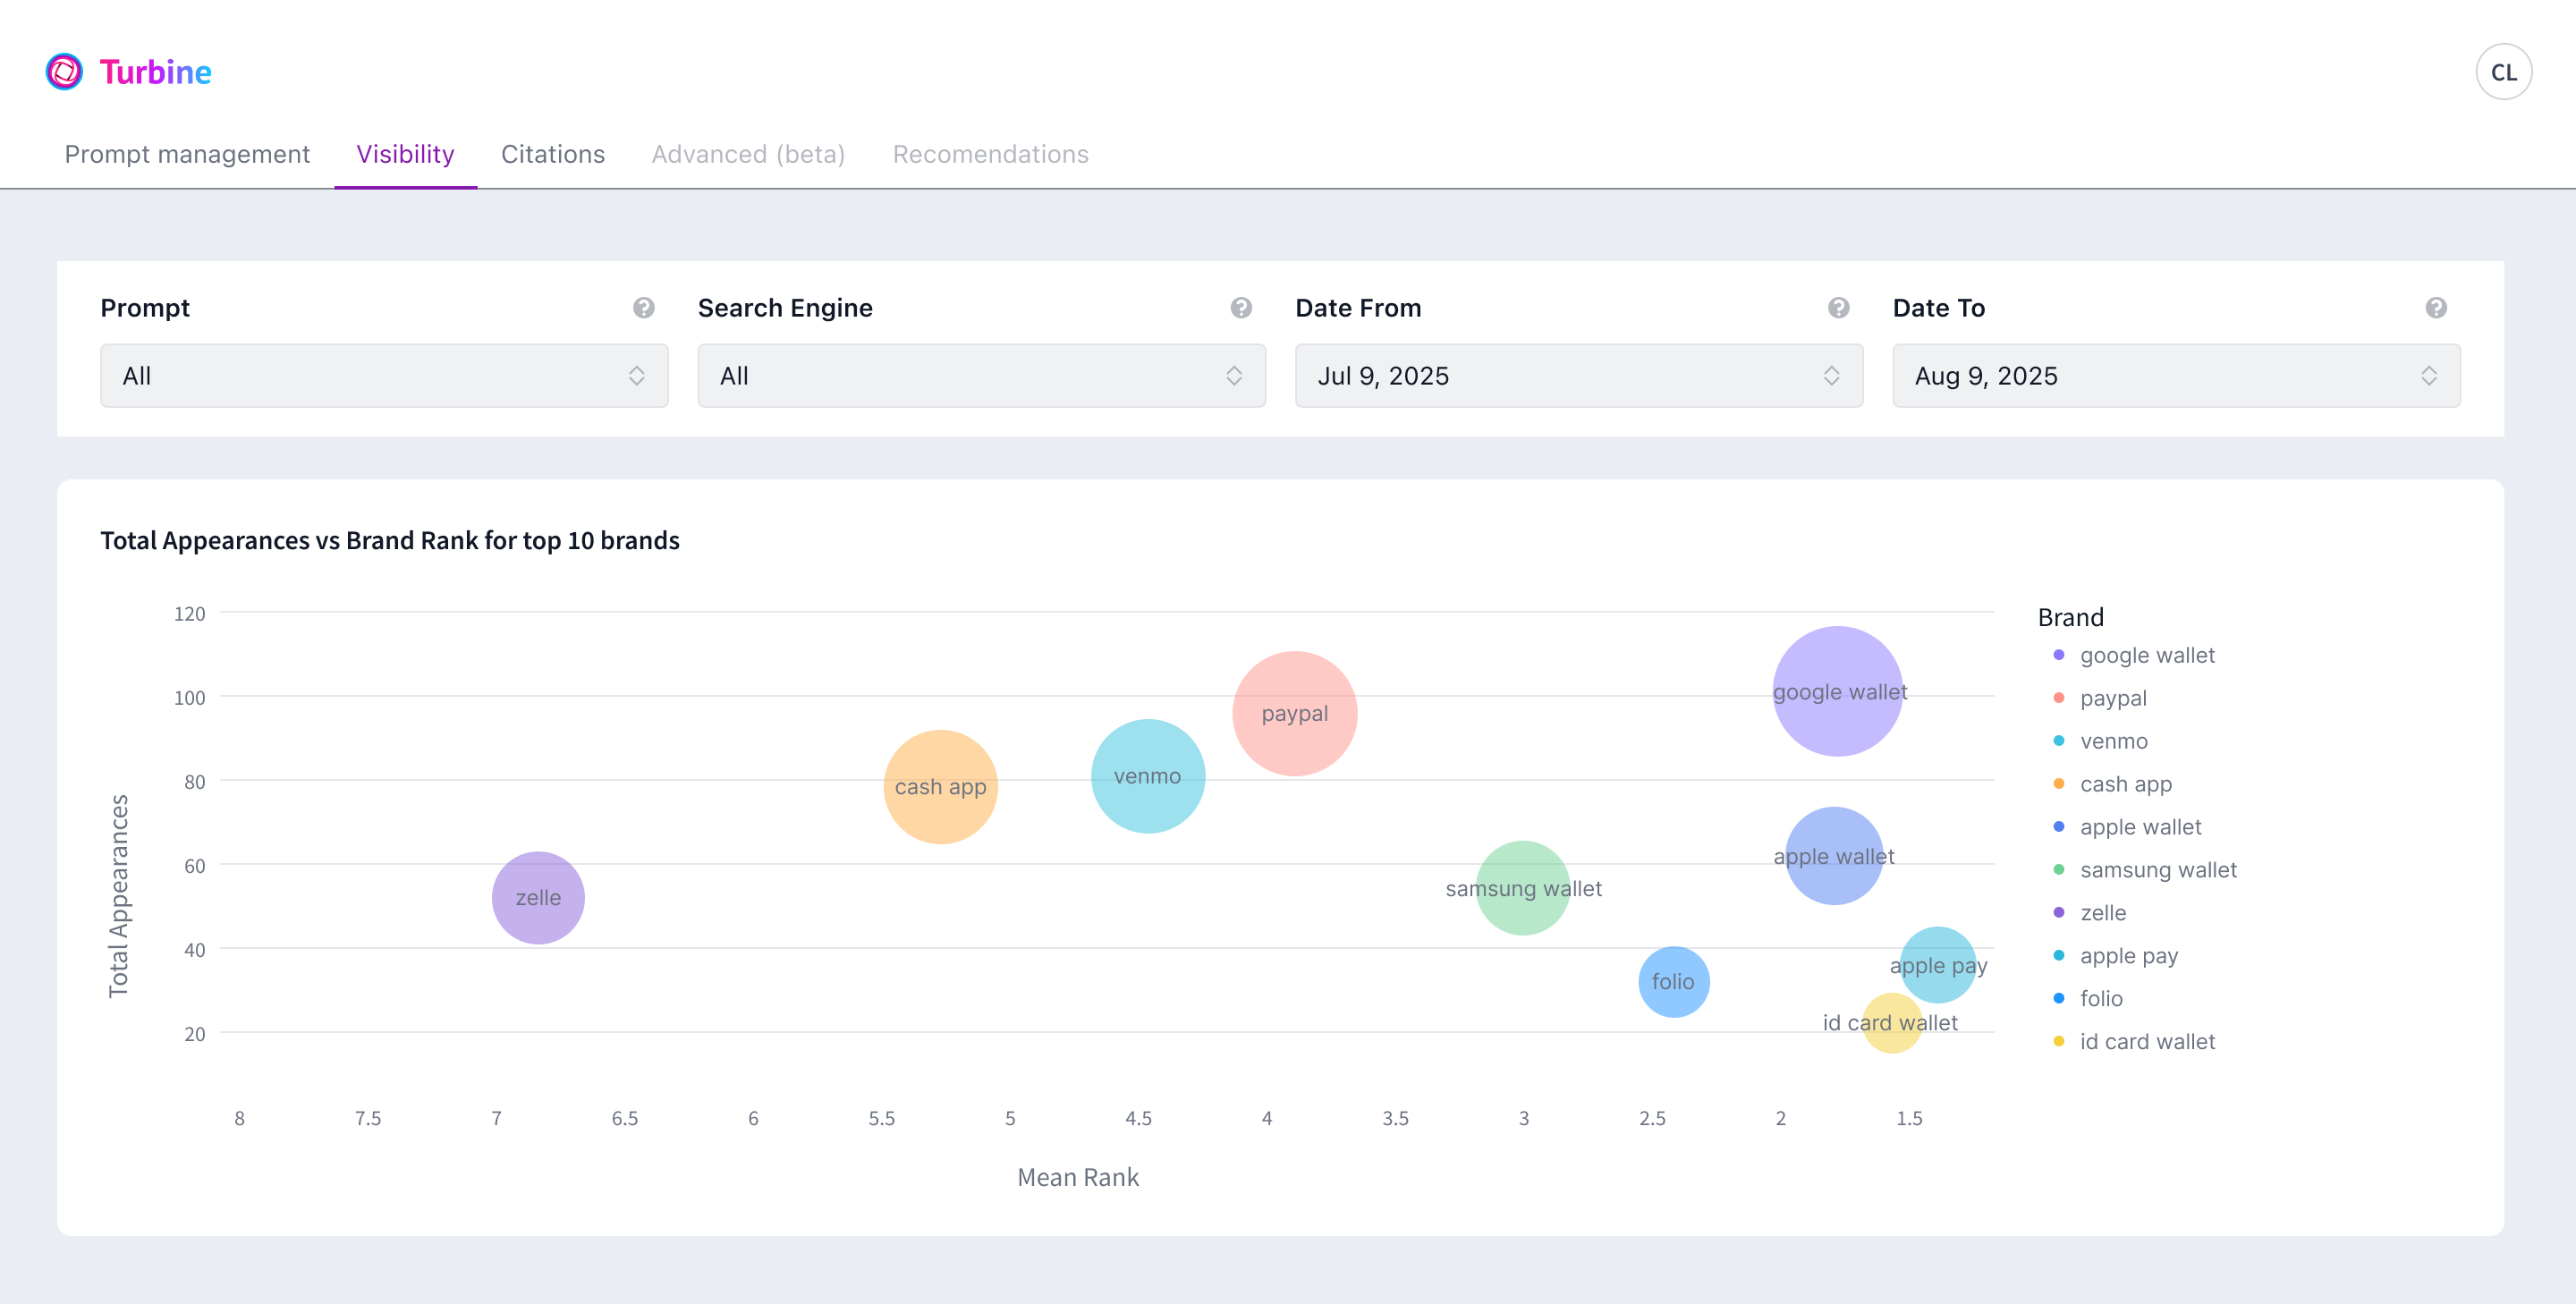
Task: Click the Total Appearances axis label
Action: 118,896
